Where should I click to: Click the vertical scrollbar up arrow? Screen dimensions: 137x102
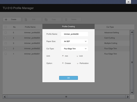(132, 32)
